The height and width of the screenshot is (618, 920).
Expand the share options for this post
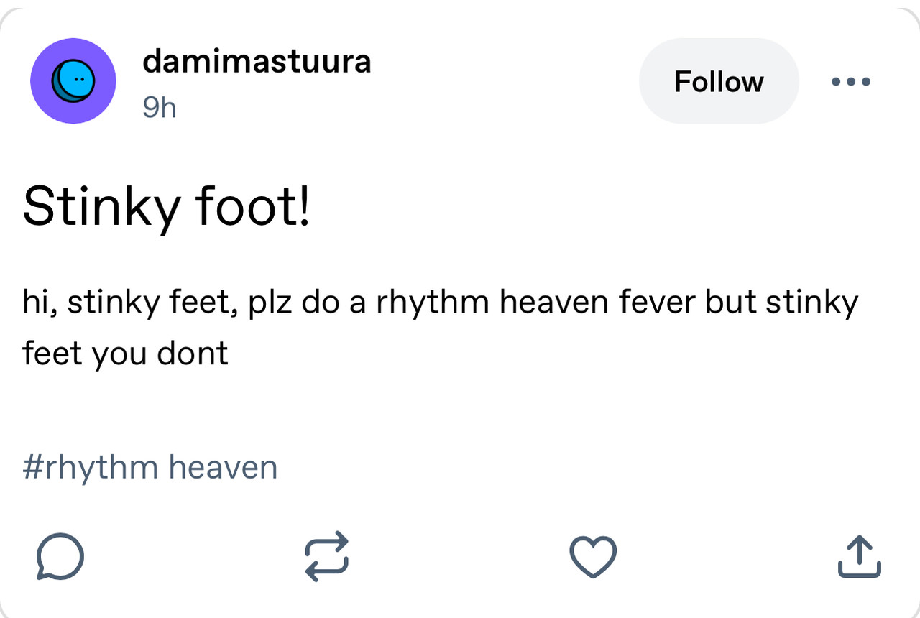click(860, 556)
